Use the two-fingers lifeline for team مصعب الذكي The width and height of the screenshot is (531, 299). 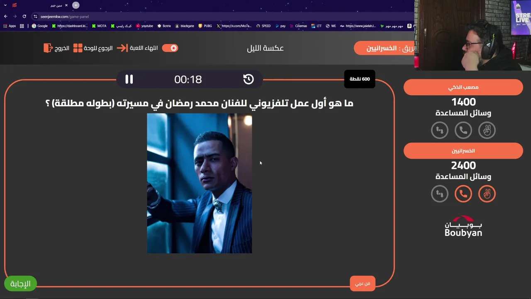(x=487, y=130)
